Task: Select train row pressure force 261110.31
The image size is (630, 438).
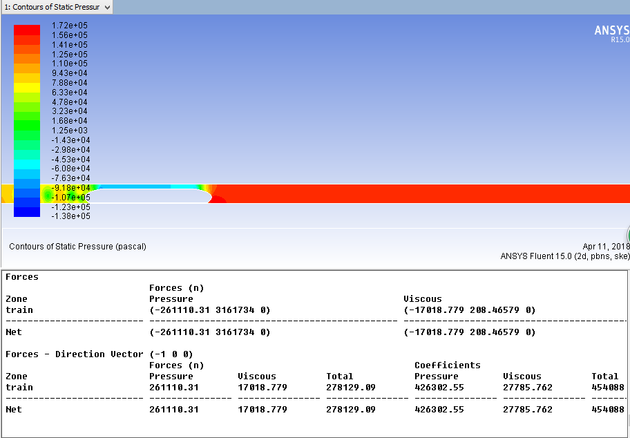Action: (174, 388)
